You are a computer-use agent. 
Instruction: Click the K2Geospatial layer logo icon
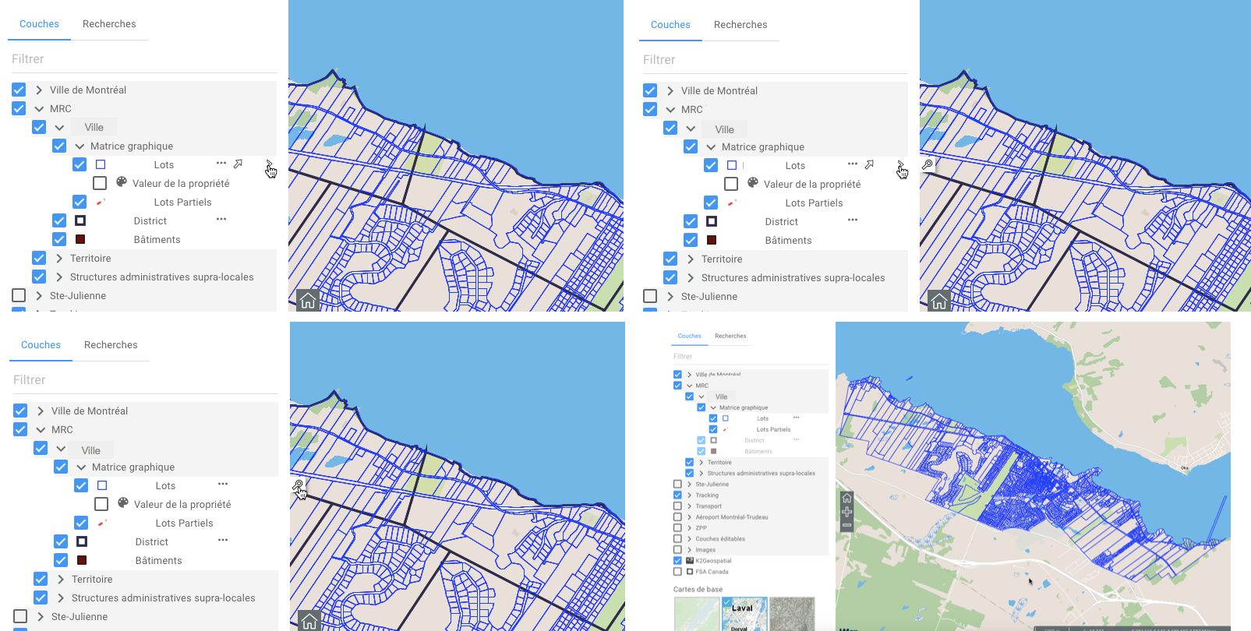[x=690, y=561]
